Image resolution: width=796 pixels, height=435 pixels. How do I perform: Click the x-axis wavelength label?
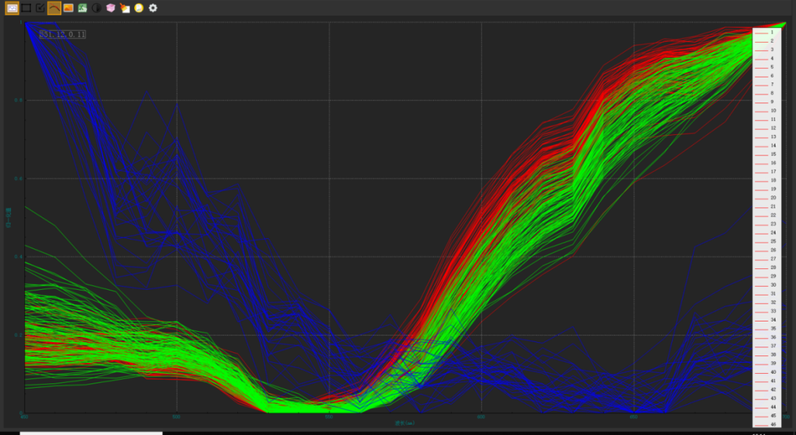click(x=405, y=422)
